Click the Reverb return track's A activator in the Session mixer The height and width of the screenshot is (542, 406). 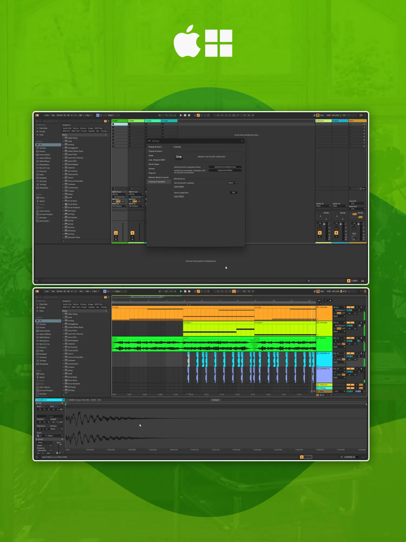pos(320,233)
